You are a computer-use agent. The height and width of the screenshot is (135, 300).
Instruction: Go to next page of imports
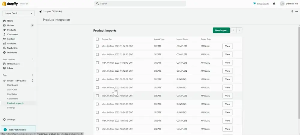(239, 30)
